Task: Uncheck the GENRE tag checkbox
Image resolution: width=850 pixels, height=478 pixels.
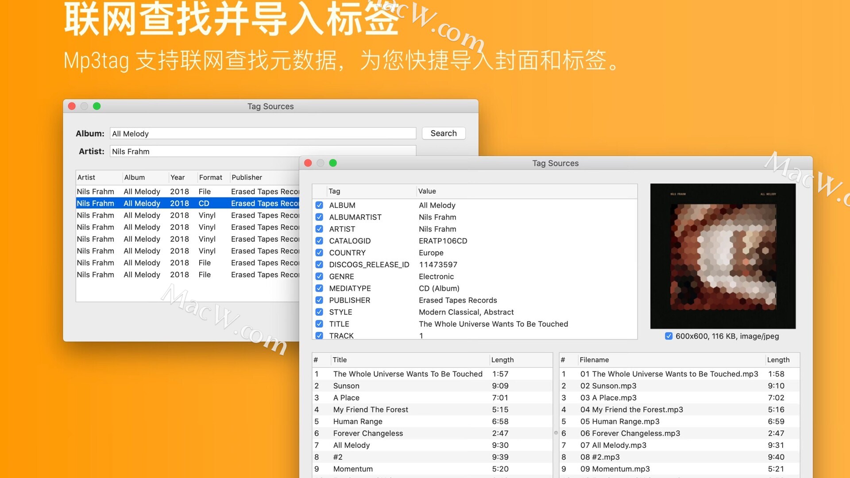Action: coord(319,277)
